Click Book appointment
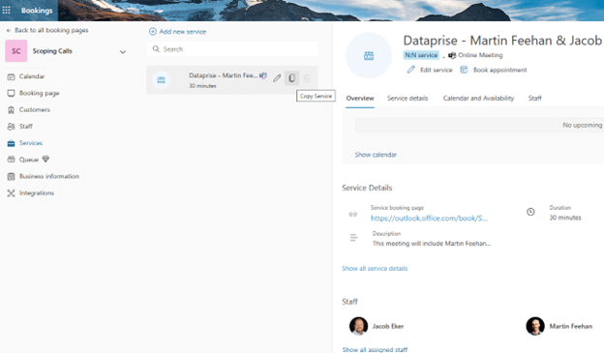 (x=494, y=70)
